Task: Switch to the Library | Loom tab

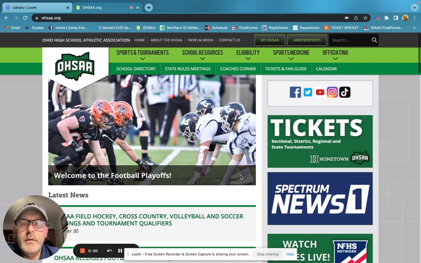Action: pyautogui.click(x=37, y=8)
